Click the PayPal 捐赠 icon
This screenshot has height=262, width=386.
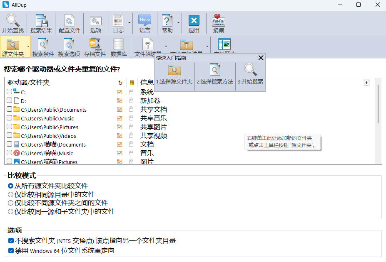218,21
